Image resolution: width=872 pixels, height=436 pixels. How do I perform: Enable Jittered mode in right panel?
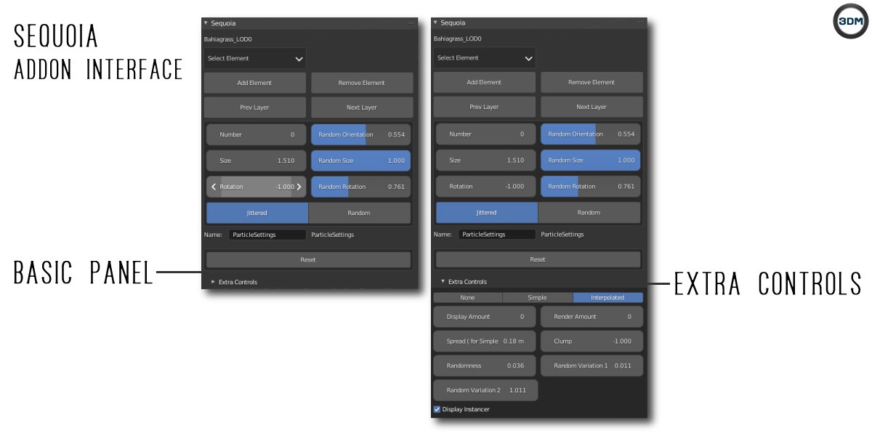[487, 212]
